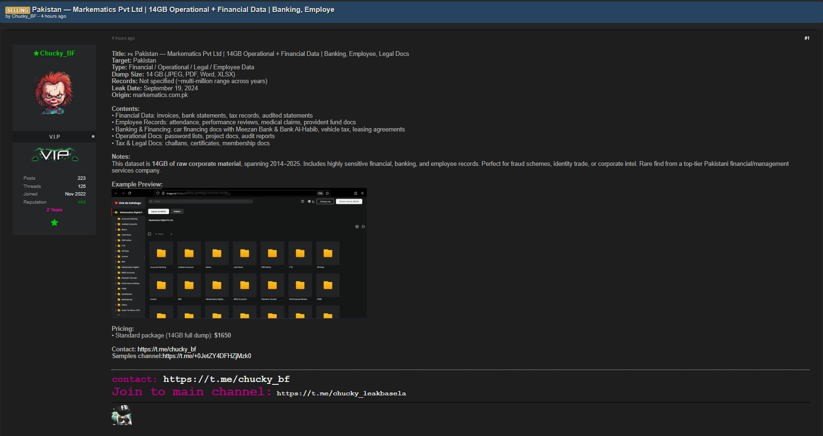Click the Chucky doll avatar image
This screenshot has height=436, width=823.
[x=54, y=93]
